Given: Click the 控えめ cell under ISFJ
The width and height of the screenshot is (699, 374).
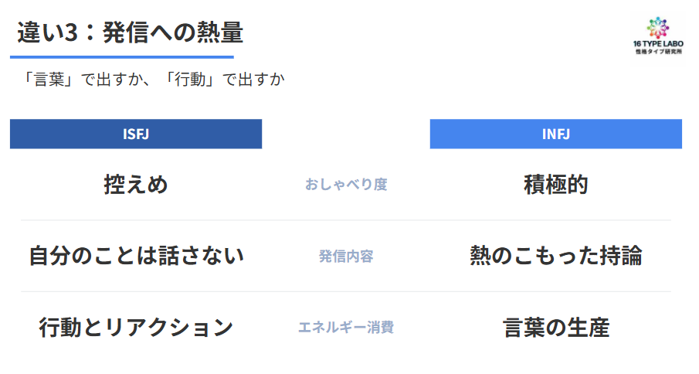Looking at the screenshot, I should point(136,185).
